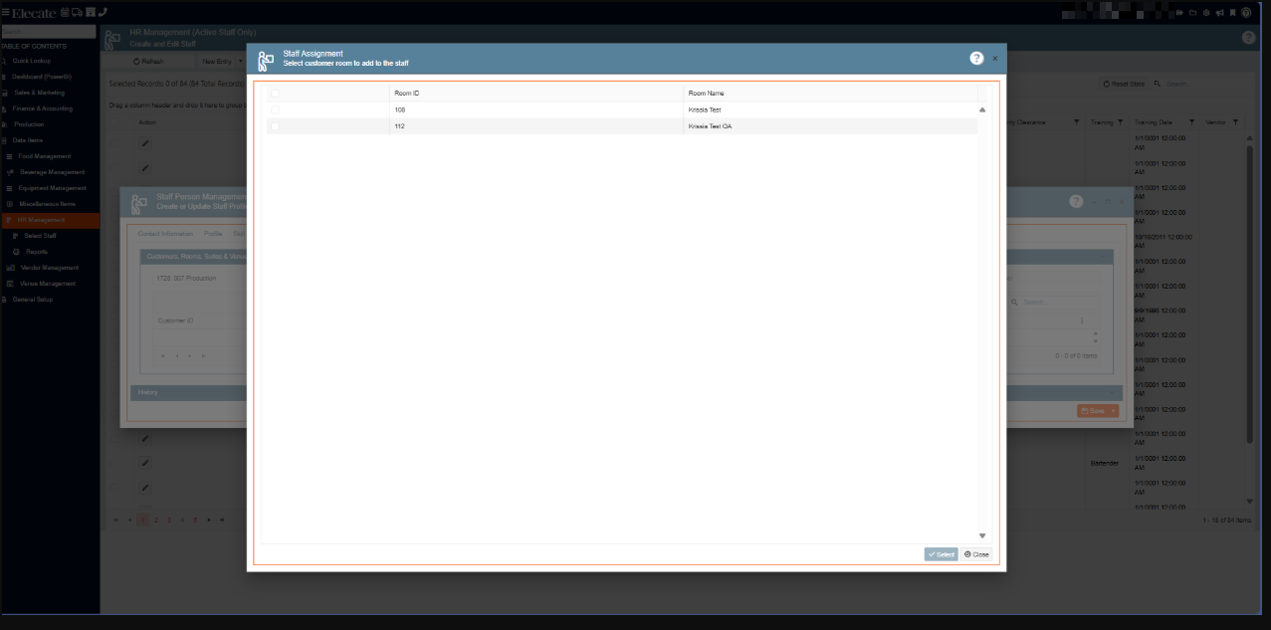Sort by Room ID column header
Image resolution: width=1271 pixels, height=630 pixels.
(407, 93)
